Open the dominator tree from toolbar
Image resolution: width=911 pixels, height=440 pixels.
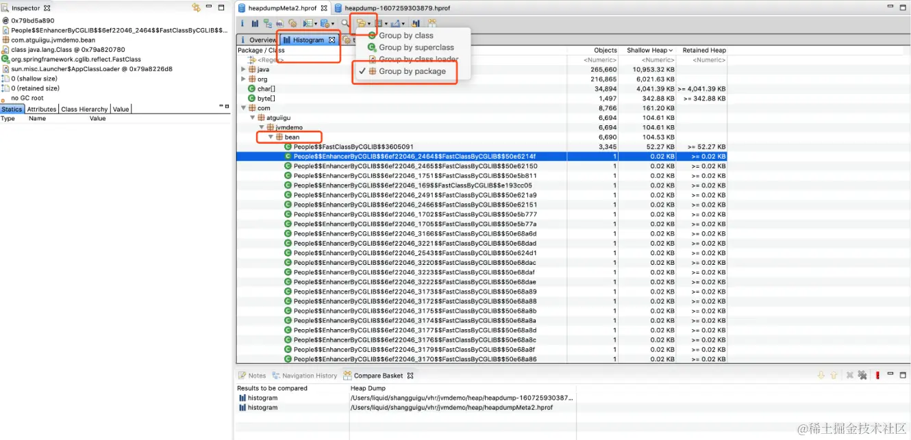(268, 23)
